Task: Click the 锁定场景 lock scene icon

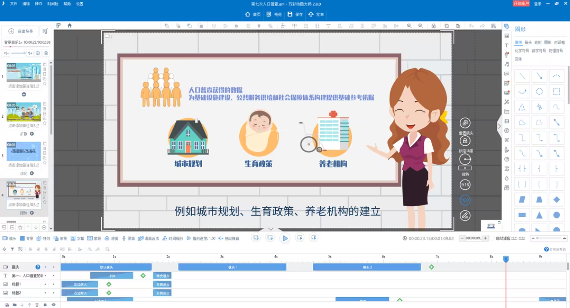Action: pos(465,141)
